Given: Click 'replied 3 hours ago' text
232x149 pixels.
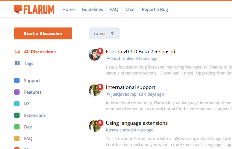Looking at the screenshot, I should (x=140, y=59).
